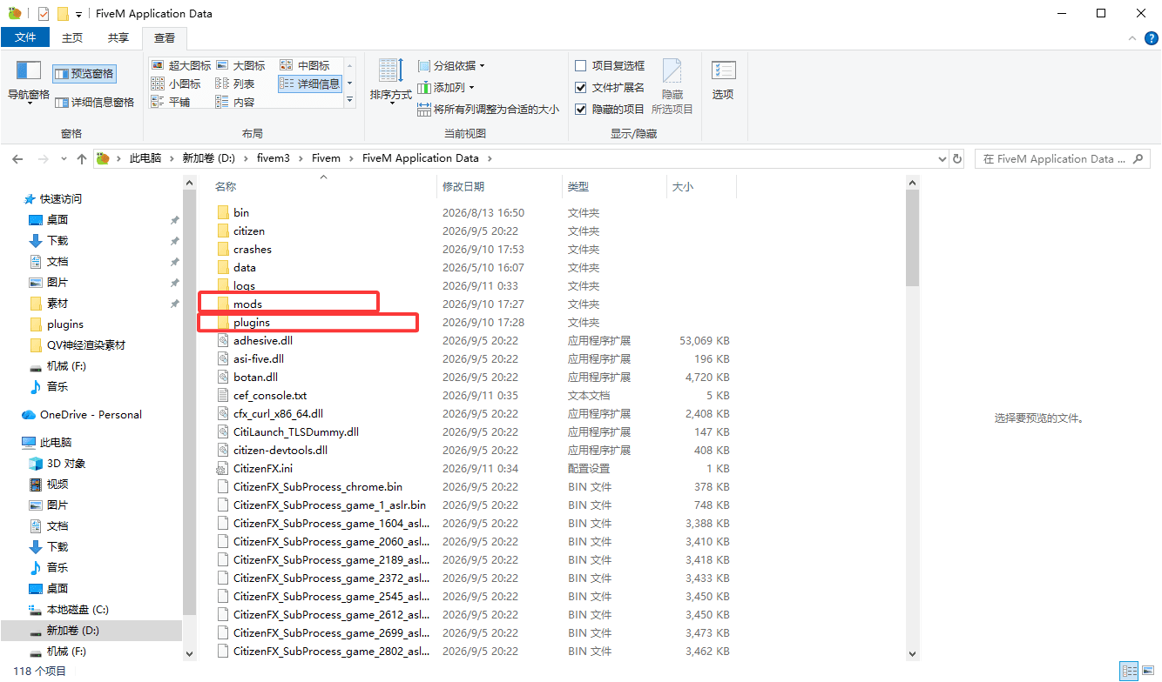The width and height of the screenshot is (1162, 682).
Task: Enable Item check boxes (项目复选框)
Action: click(x=610, y=65)
